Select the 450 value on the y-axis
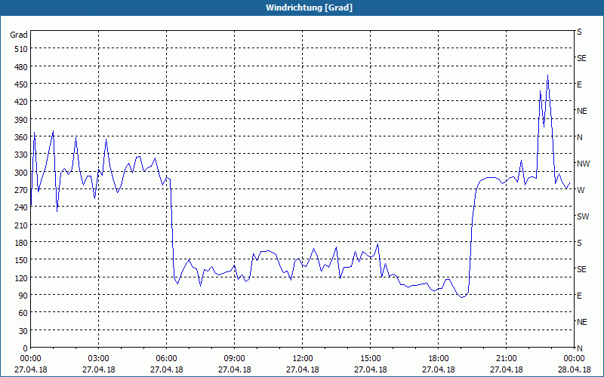Image resolution: width=604 pixels, height=377 pixels. pos(21,84)
